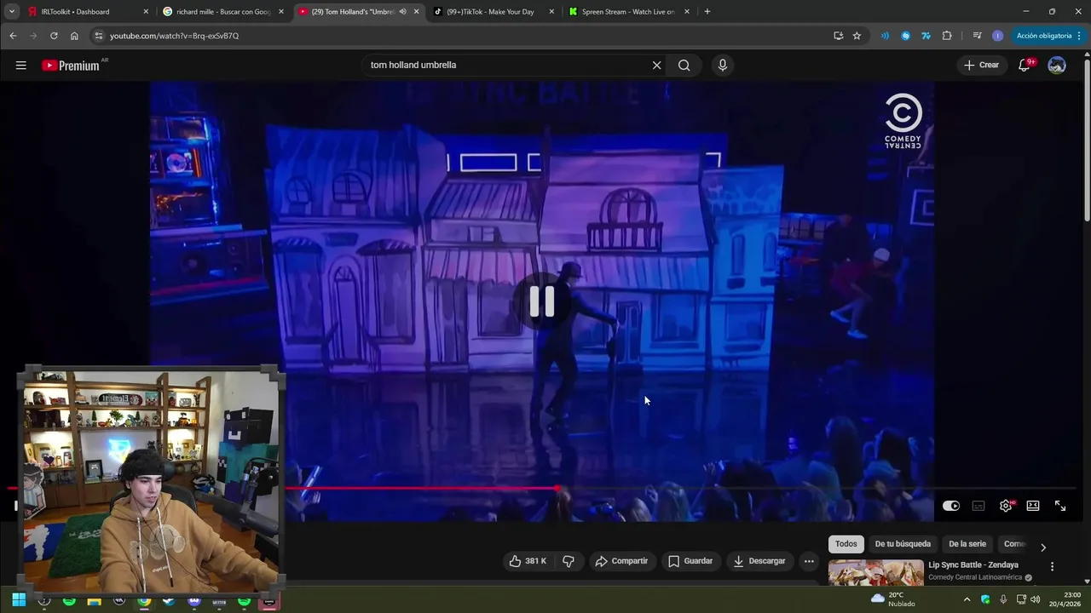Open the tab search dropdown arrow
This screenshot has height=613, width=1091.
click(x=11, y=12)
